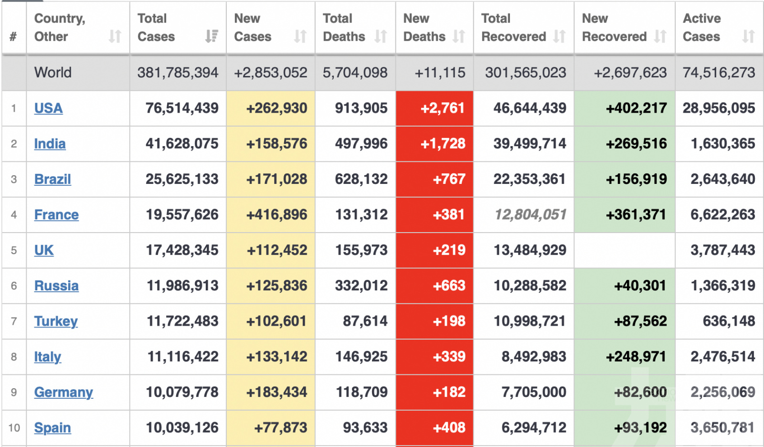Select Spain new deaths +408
Screen dimensions: 764x447
449,428
